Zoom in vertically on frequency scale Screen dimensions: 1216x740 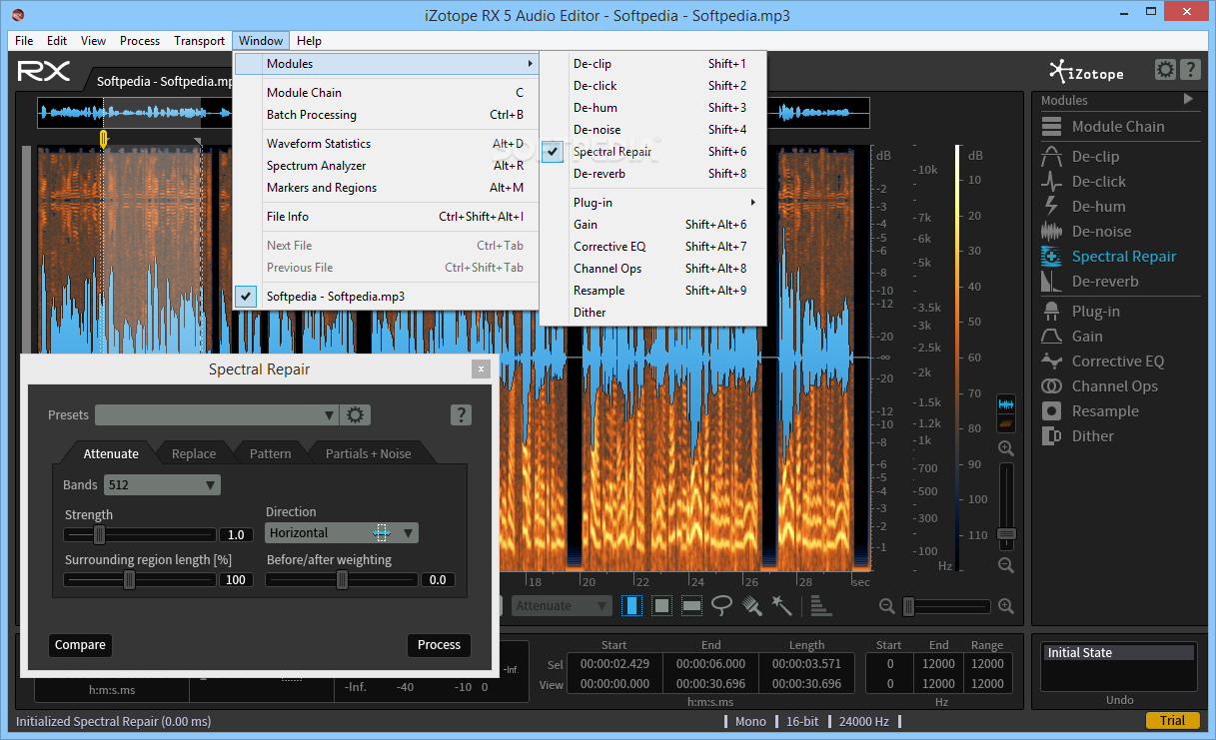coord(1006,449)
